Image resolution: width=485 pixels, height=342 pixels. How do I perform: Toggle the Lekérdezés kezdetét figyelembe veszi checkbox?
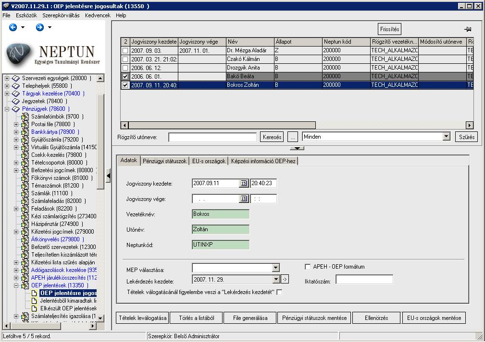279,292
